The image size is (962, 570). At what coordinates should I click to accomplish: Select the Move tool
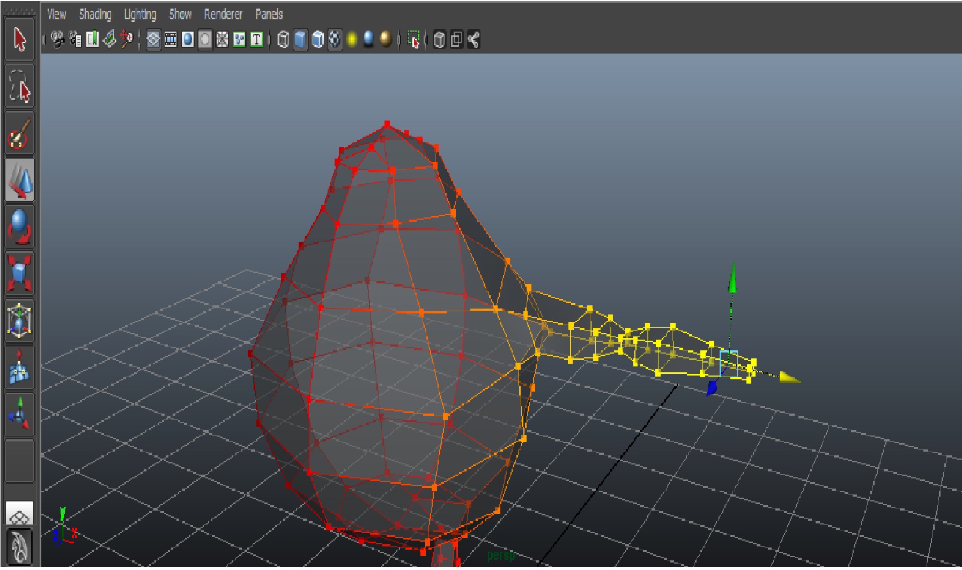[20, 180]
